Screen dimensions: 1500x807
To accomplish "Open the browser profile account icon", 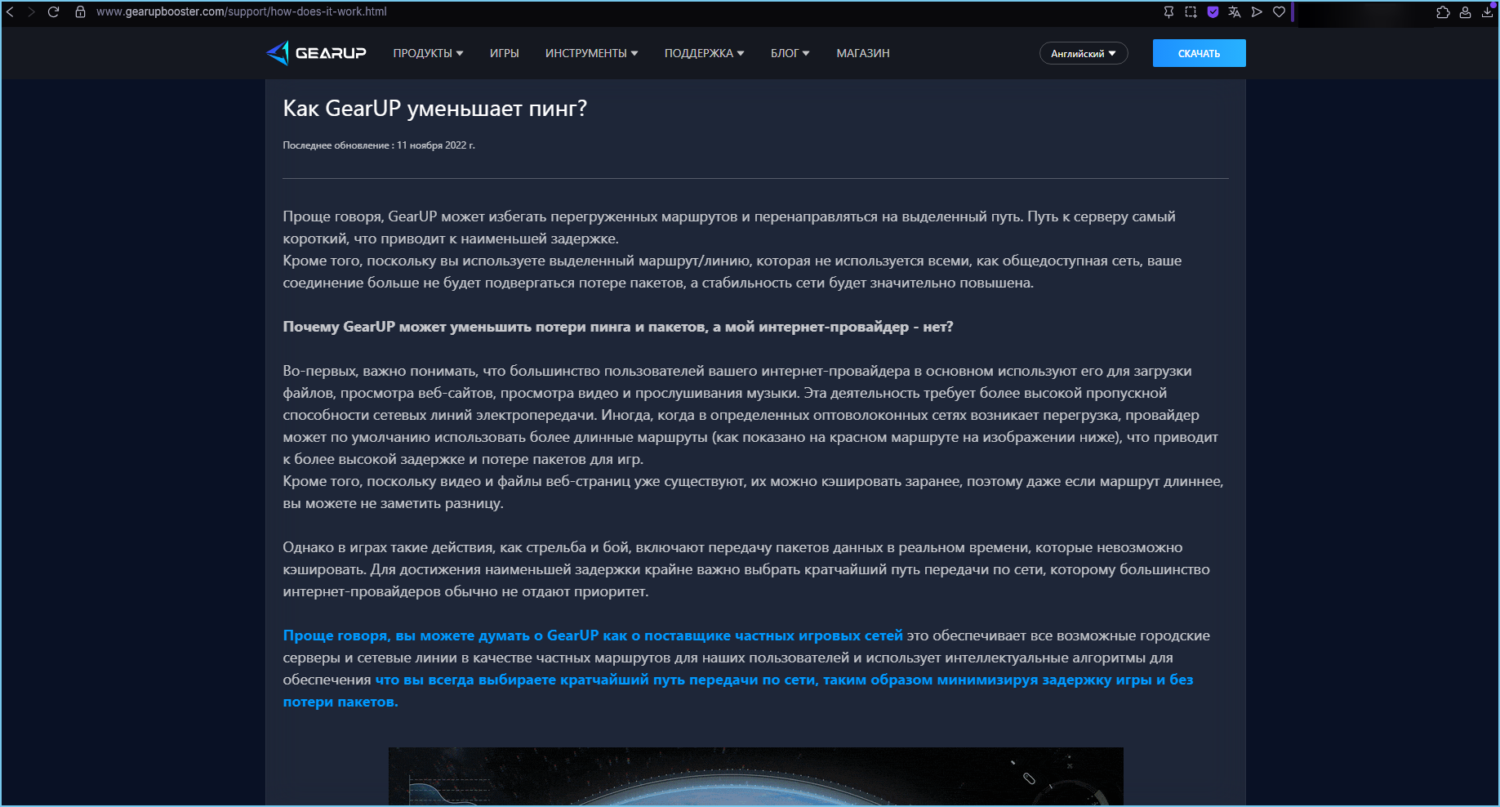I will (1465, 12).
